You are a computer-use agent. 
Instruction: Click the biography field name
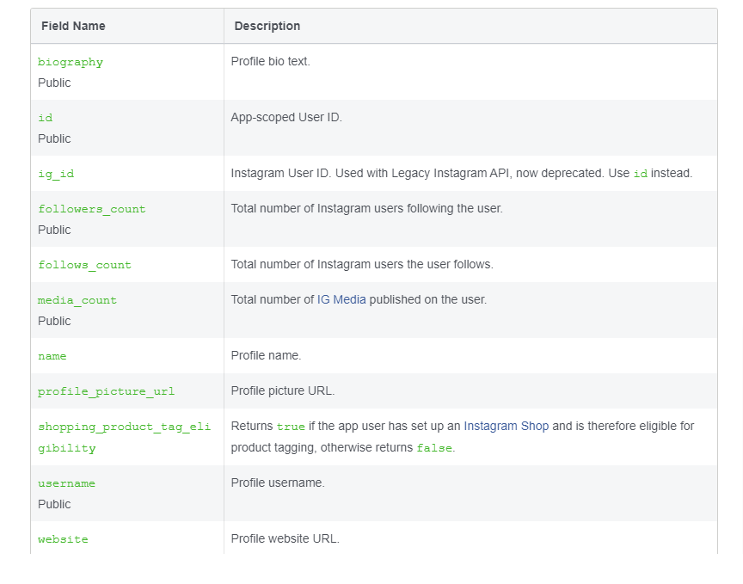[71, 62]
